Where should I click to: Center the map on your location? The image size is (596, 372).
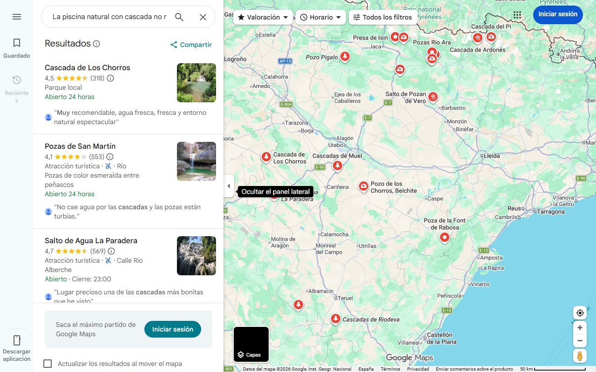[x=580, y=312]
